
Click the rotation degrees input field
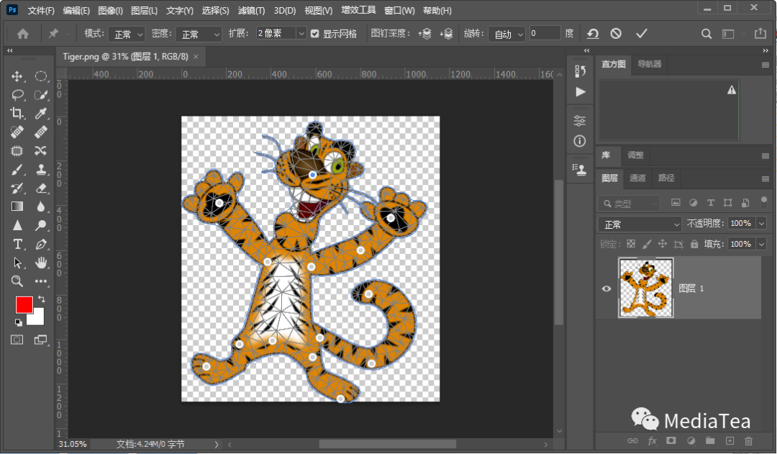pos(545,33)
